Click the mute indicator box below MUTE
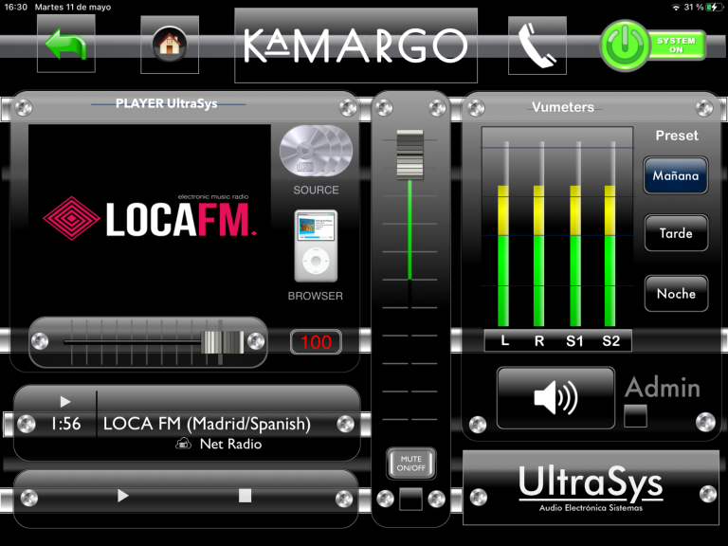Screen dimensions: 728x546 point(410,499)
